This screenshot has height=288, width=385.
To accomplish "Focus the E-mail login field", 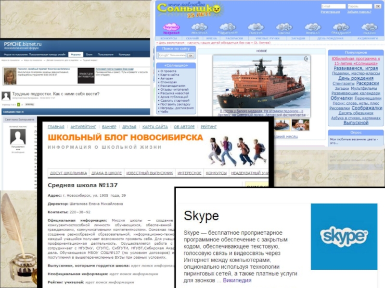I will [x=333, y=6].
